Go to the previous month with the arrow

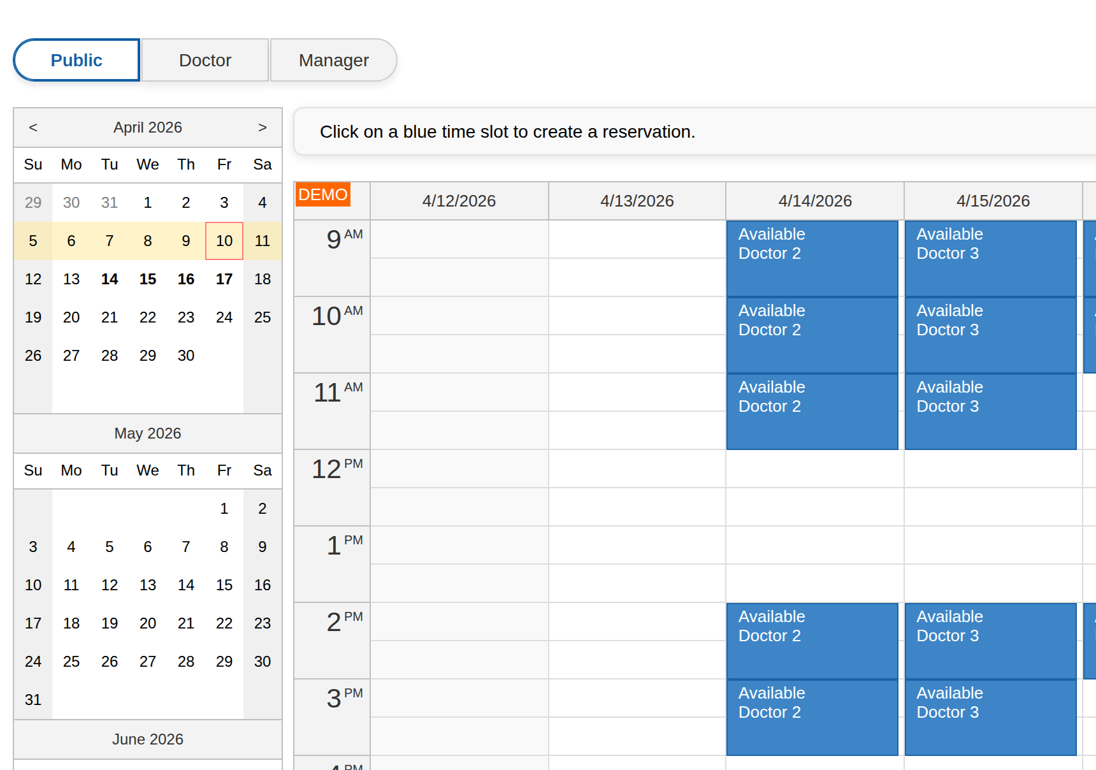[32, 127]
